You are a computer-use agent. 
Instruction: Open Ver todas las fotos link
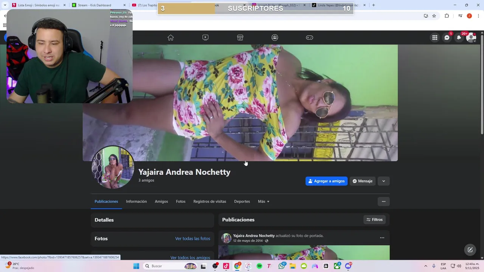(192, 238)
